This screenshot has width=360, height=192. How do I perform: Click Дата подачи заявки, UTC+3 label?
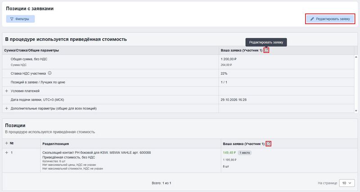37,100
